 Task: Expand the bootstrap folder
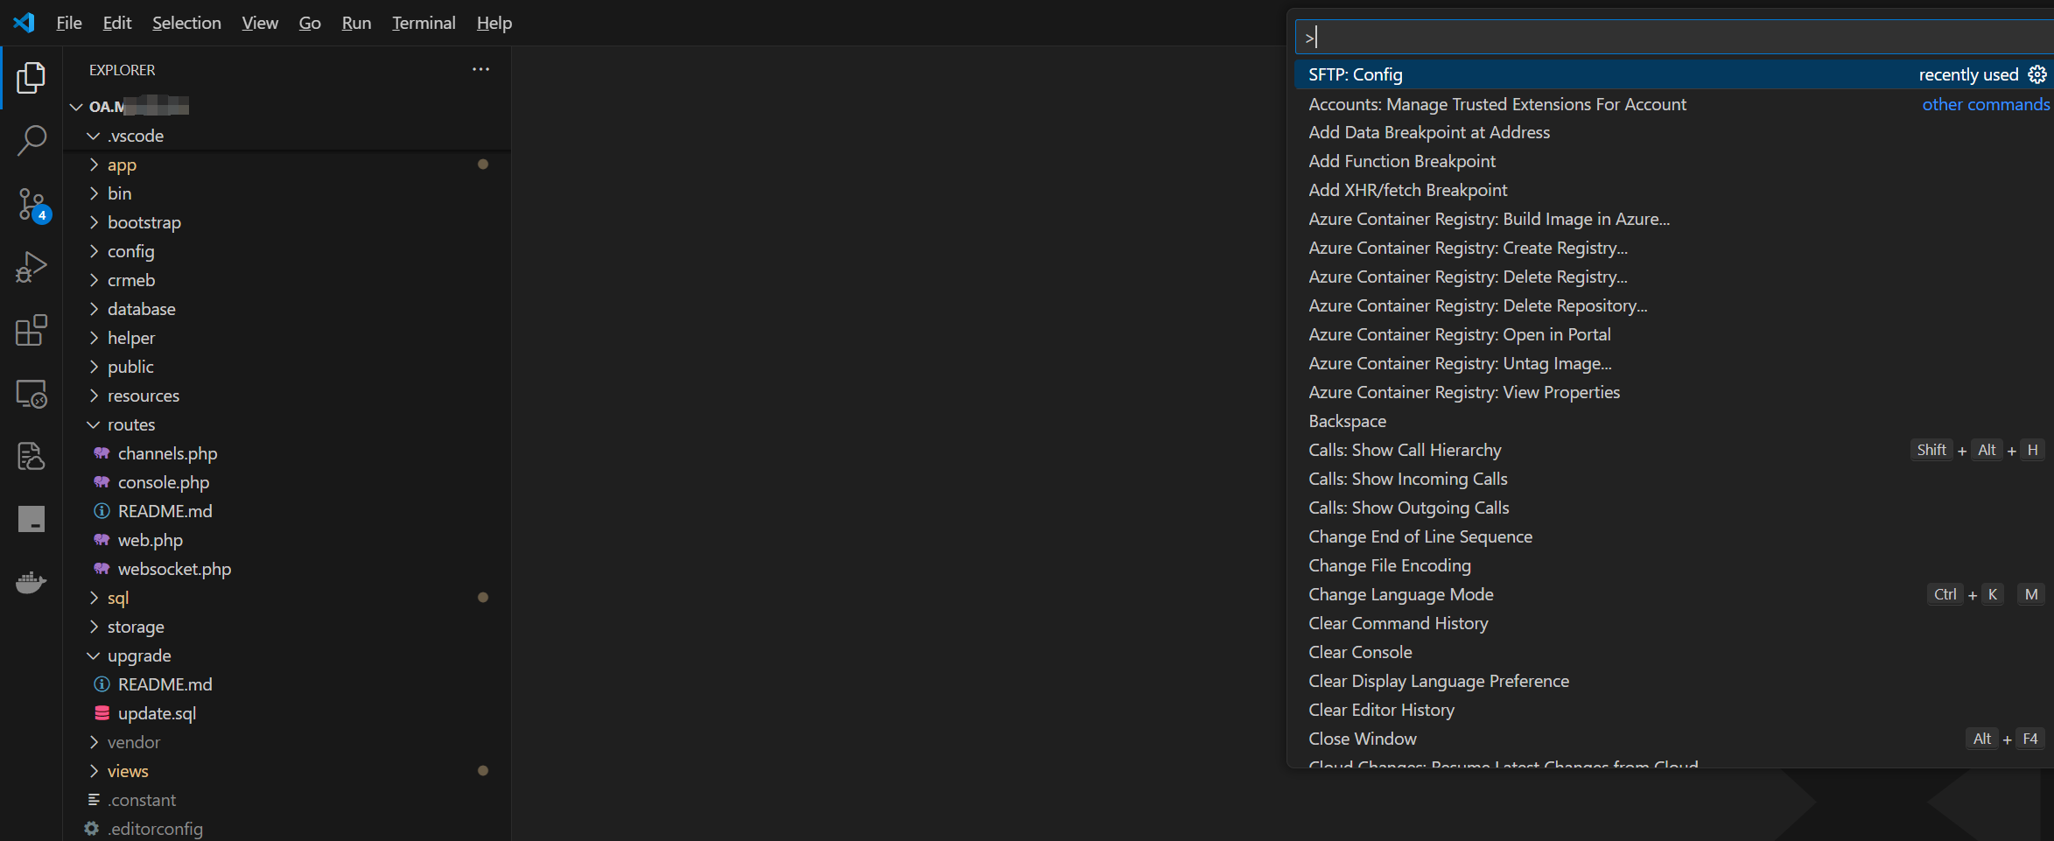(287, 222)
